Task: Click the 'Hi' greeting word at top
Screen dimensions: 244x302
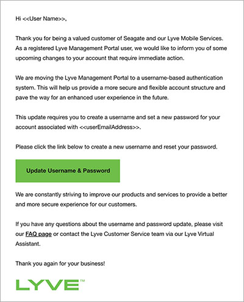Action: coord(18,19)
